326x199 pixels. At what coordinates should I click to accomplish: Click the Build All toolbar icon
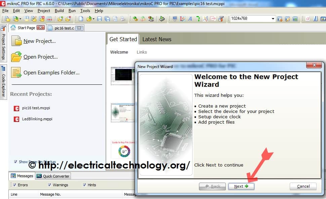pos(143,19)
